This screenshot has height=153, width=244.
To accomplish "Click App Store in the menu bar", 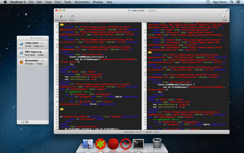I will pos(220,2).
